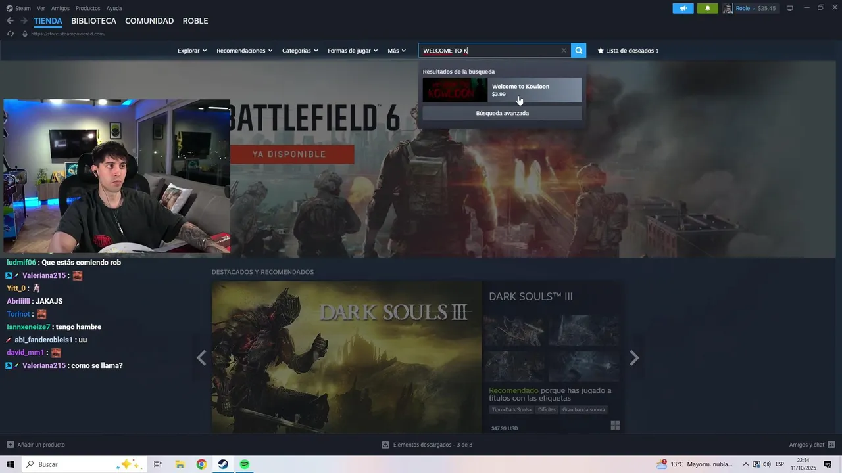Open the Amigos menu
Image resolution: width=842 pixels, height=473 pixels.
point(61,8)
